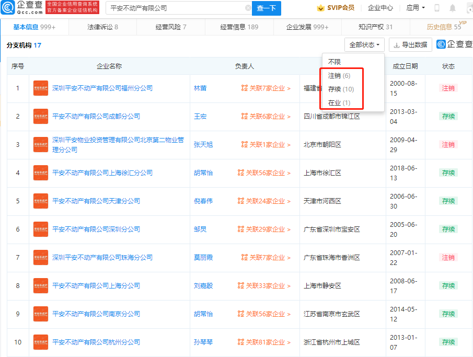473x357 pixels.
Task: Click person name 张天旭
Action: (203, 145)
